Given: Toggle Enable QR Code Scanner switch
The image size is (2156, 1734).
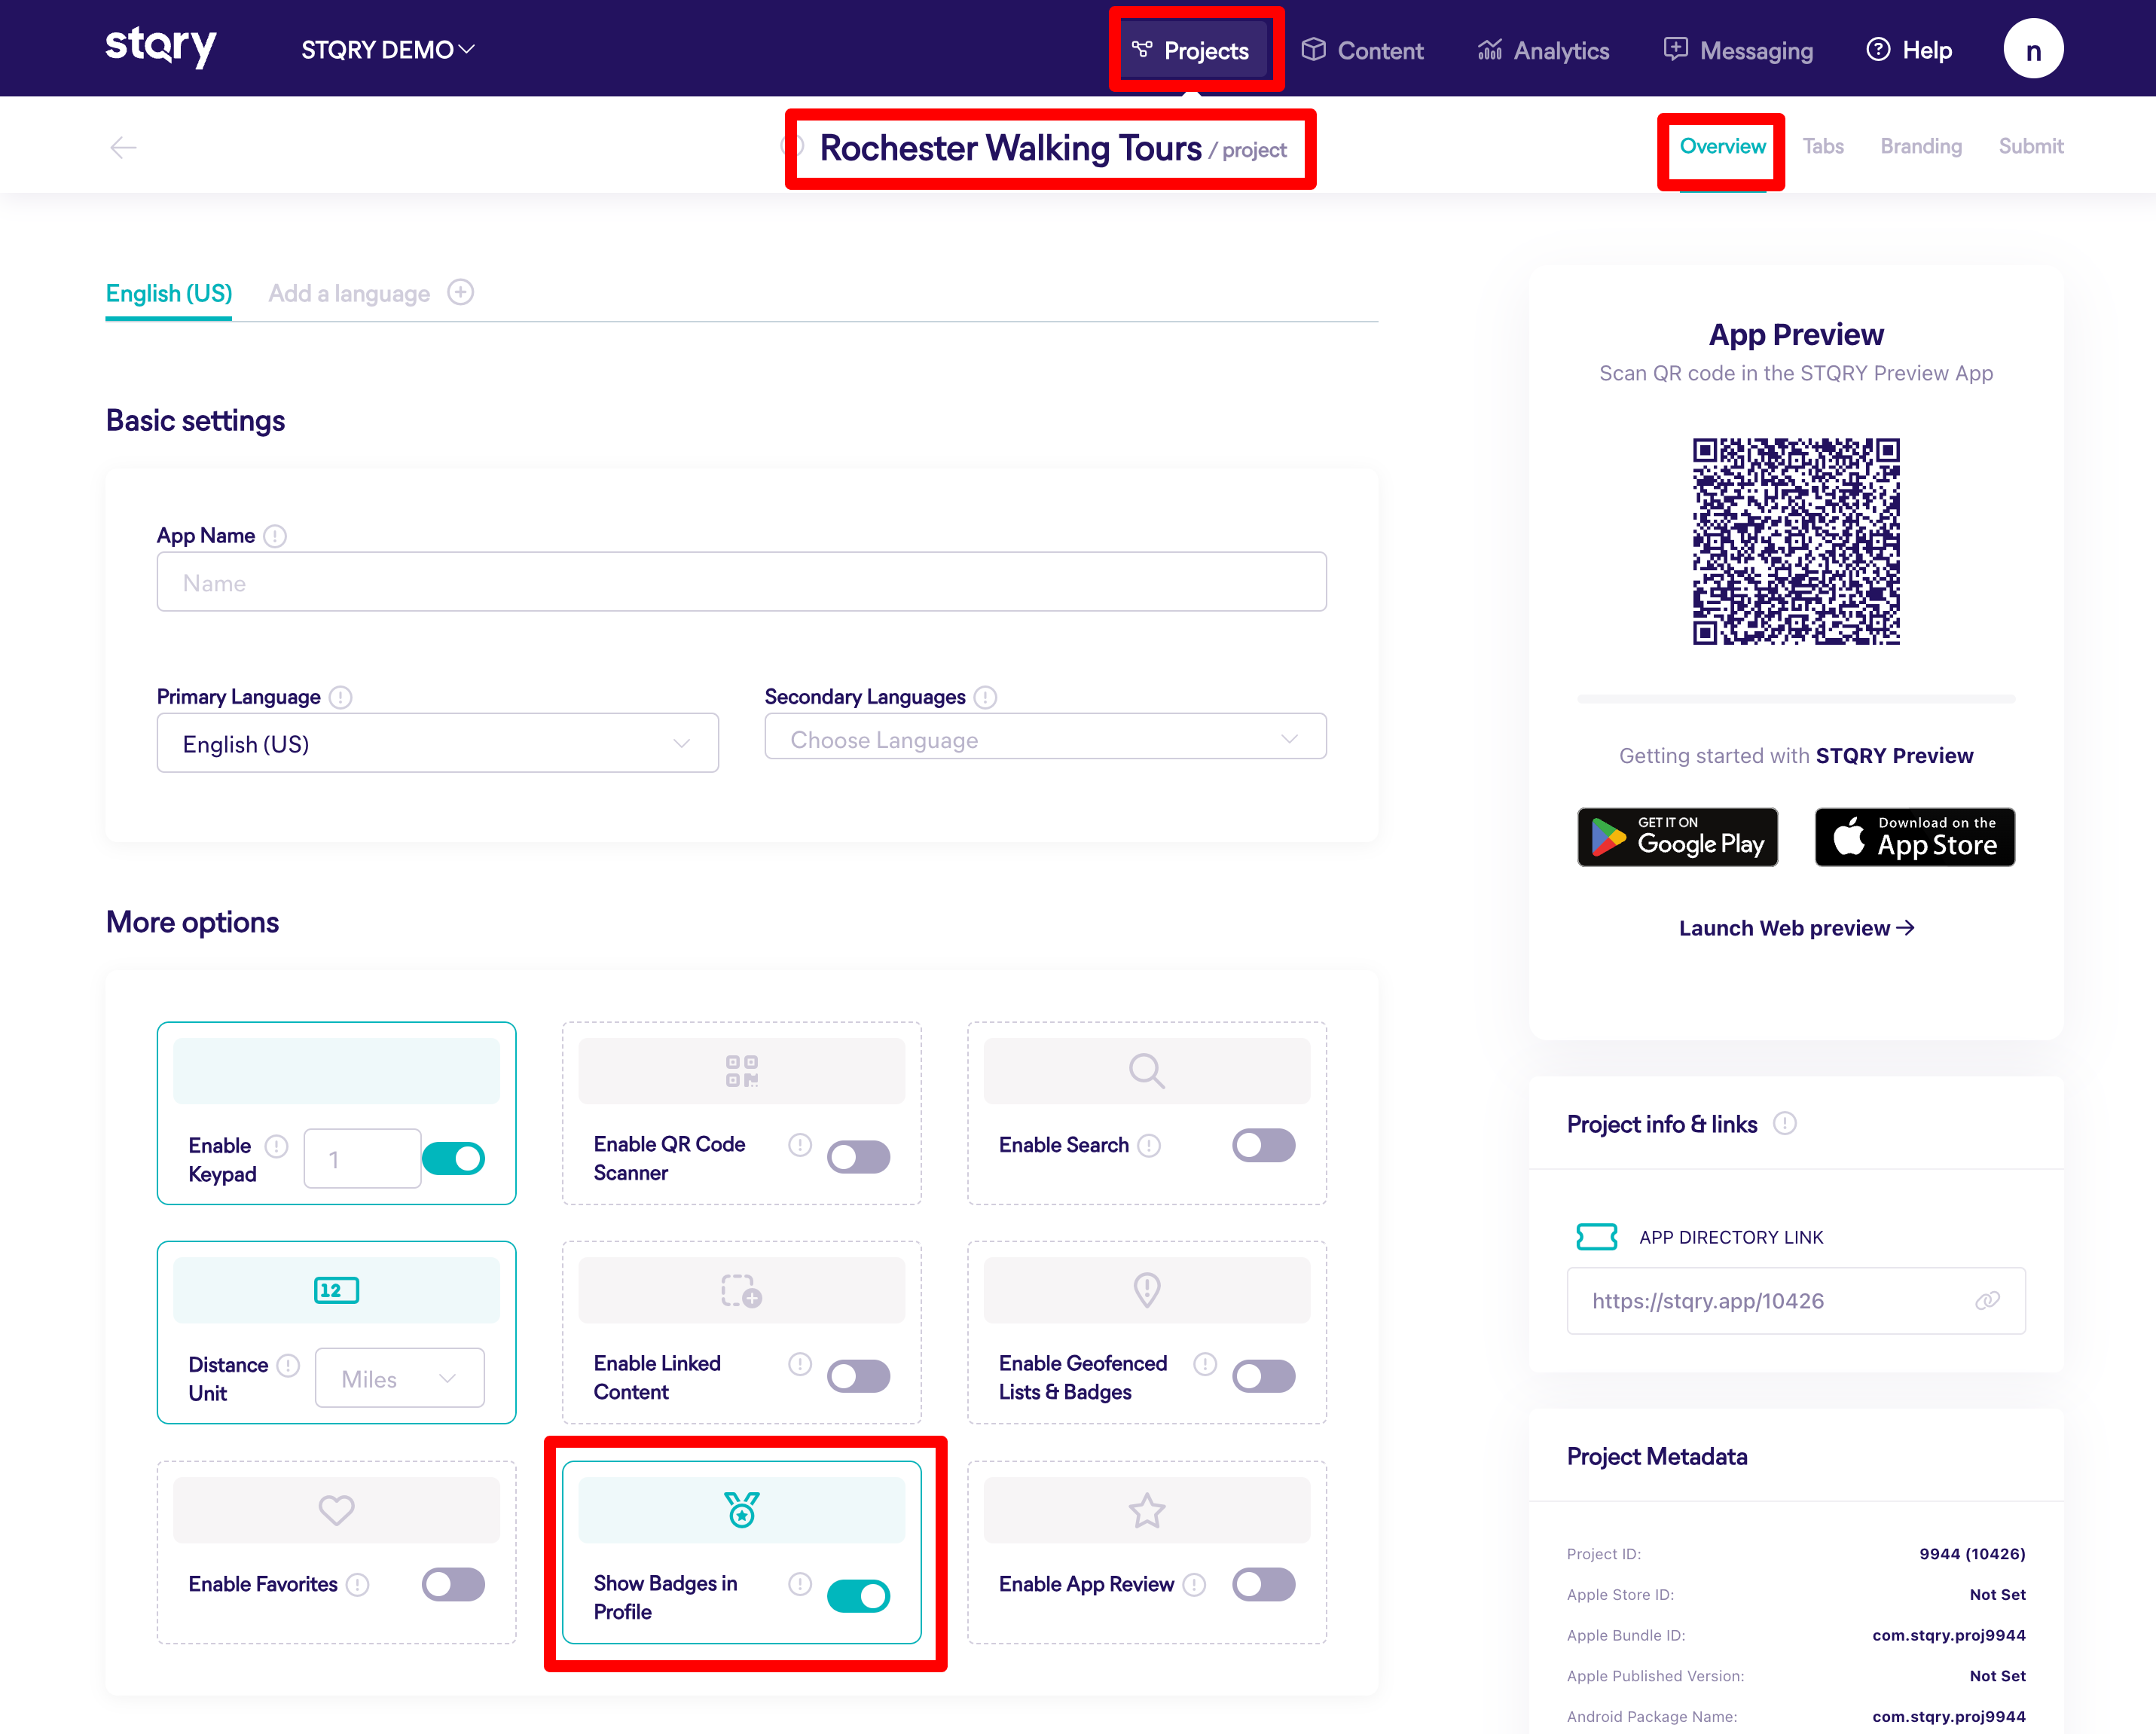Looking at the screenshot, I should point(858,1157).
